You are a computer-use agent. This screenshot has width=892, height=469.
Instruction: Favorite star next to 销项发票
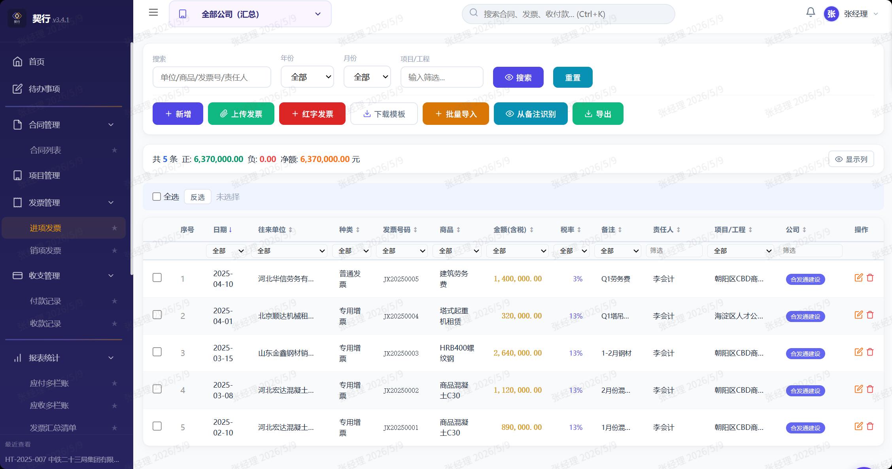pyautogui.click(x=114, y=251)
